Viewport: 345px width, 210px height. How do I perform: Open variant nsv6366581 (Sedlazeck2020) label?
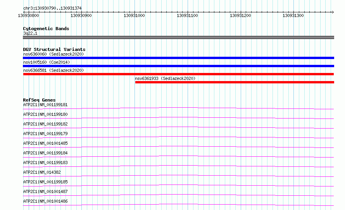pos(53,70)
